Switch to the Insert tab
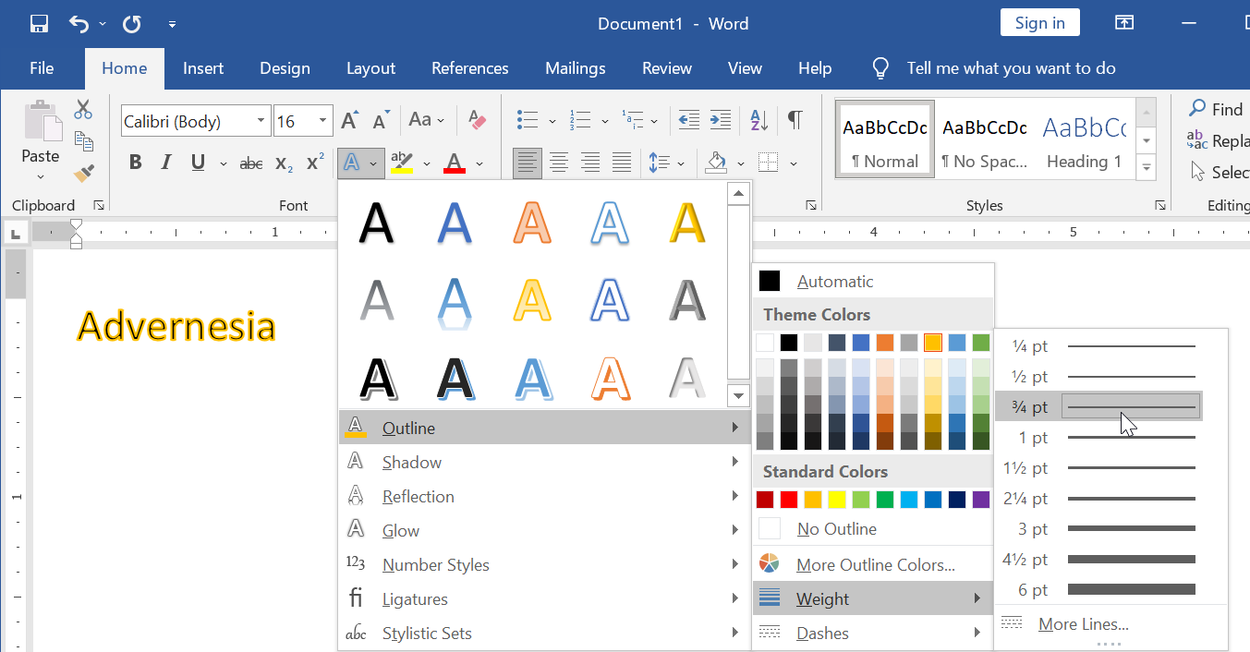 point(203,68)
